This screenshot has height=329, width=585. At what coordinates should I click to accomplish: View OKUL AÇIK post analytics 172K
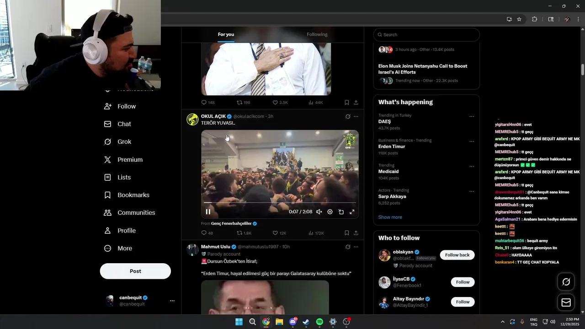[316, 233]
